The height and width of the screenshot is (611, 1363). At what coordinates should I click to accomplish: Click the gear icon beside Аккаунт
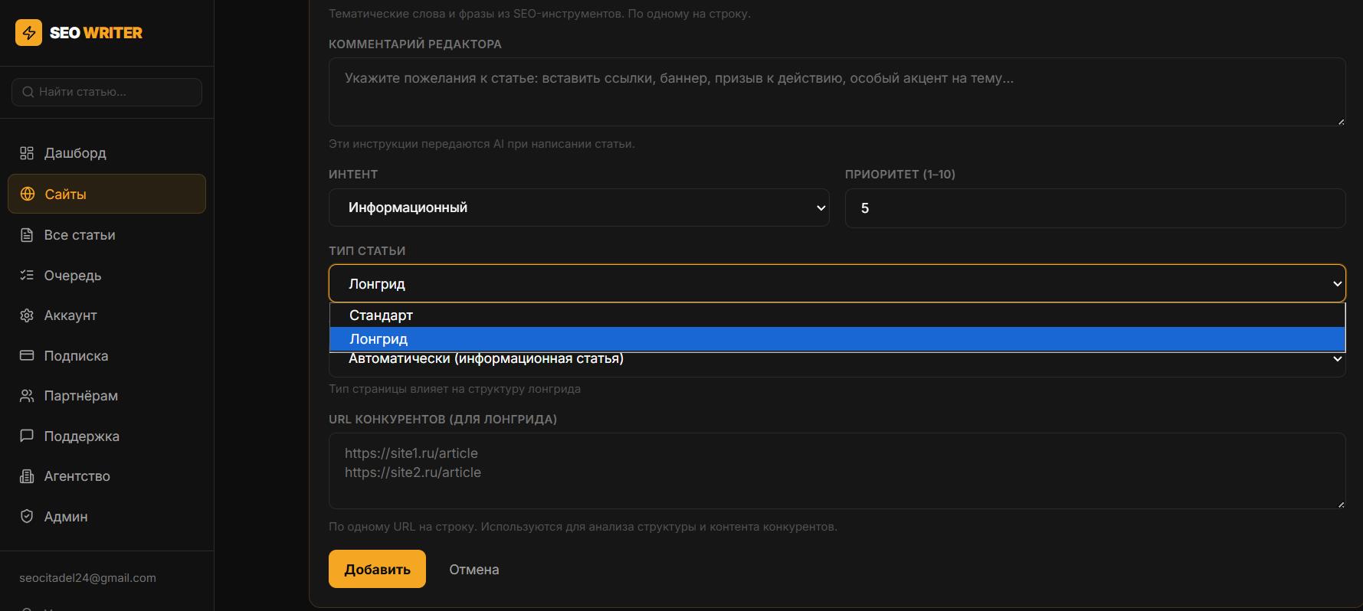click(x=27, y=315)
